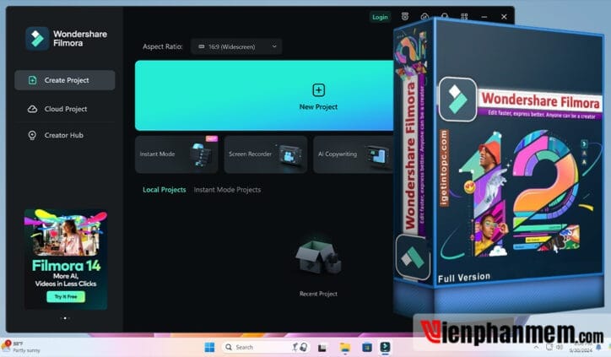611x357 pixels.
Task: Open the Screen Recorder
Action: (x=265, y=154)
